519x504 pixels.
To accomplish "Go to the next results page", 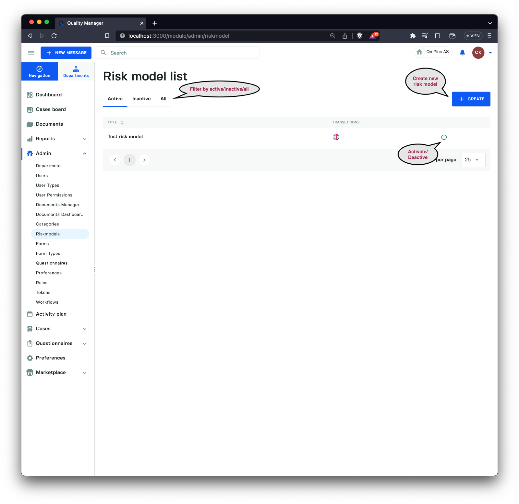I will point(144,160).
